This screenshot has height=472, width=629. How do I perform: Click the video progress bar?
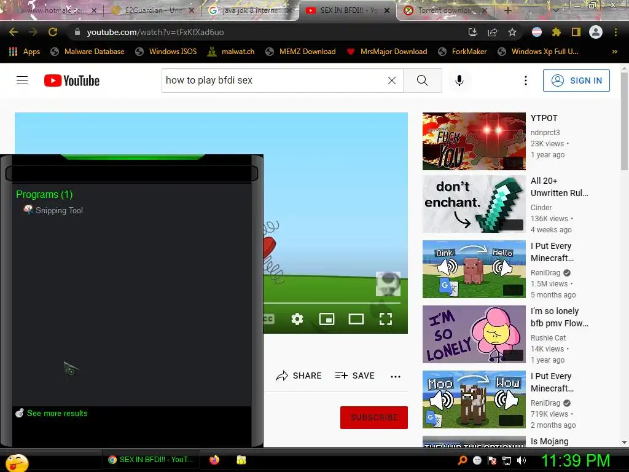332,304
